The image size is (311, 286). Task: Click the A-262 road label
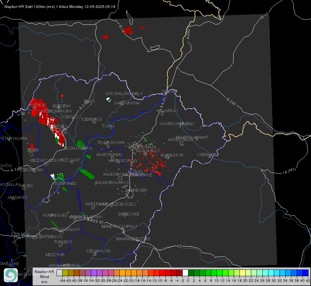(188, 34)
